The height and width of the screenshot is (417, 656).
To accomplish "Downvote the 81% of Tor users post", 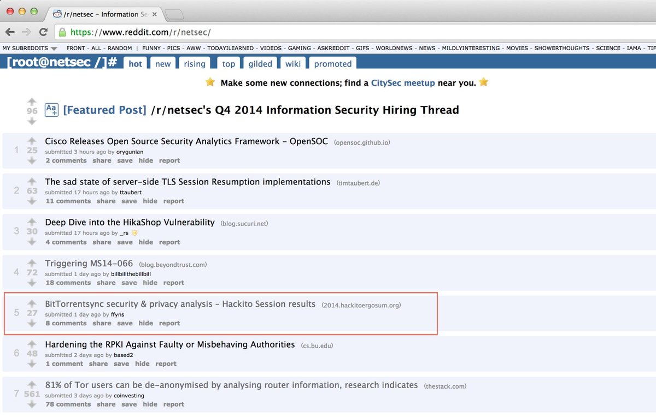I will pyautogui.click(x=32, y=405).
